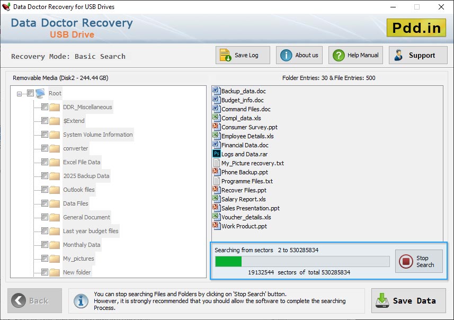Click the Excel icon for Employee Details.xls

pos(216,136)
